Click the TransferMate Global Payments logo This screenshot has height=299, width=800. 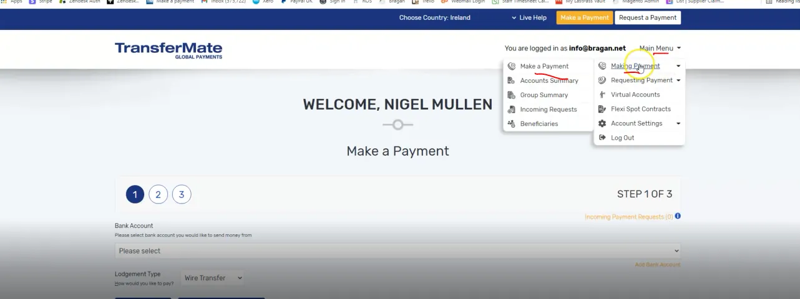(x=168, y=50)
